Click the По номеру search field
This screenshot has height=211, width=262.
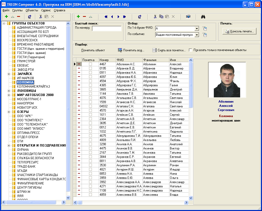pos(107,28)
